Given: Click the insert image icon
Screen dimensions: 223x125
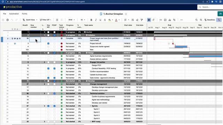Looking at the screenshot, I should [x=165, y=20].
